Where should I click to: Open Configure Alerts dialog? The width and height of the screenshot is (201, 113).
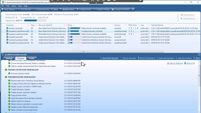[x=84, y=9]
